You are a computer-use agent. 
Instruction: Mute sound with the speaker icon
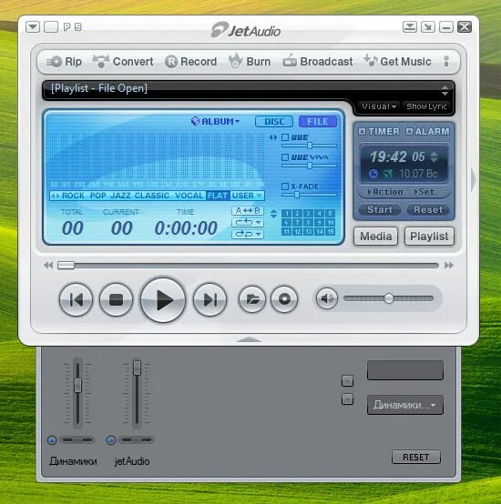point(327,298)
